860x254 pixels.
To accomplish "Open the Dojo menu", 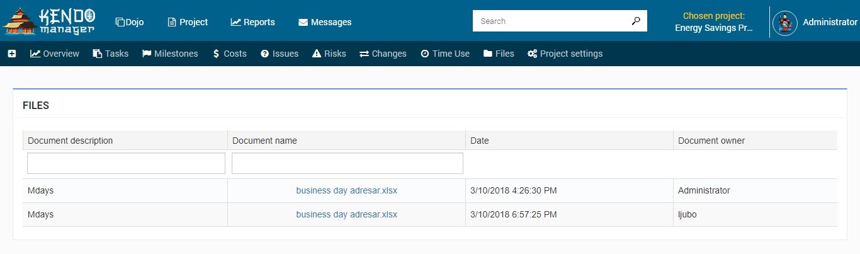I will pos(130,22).
